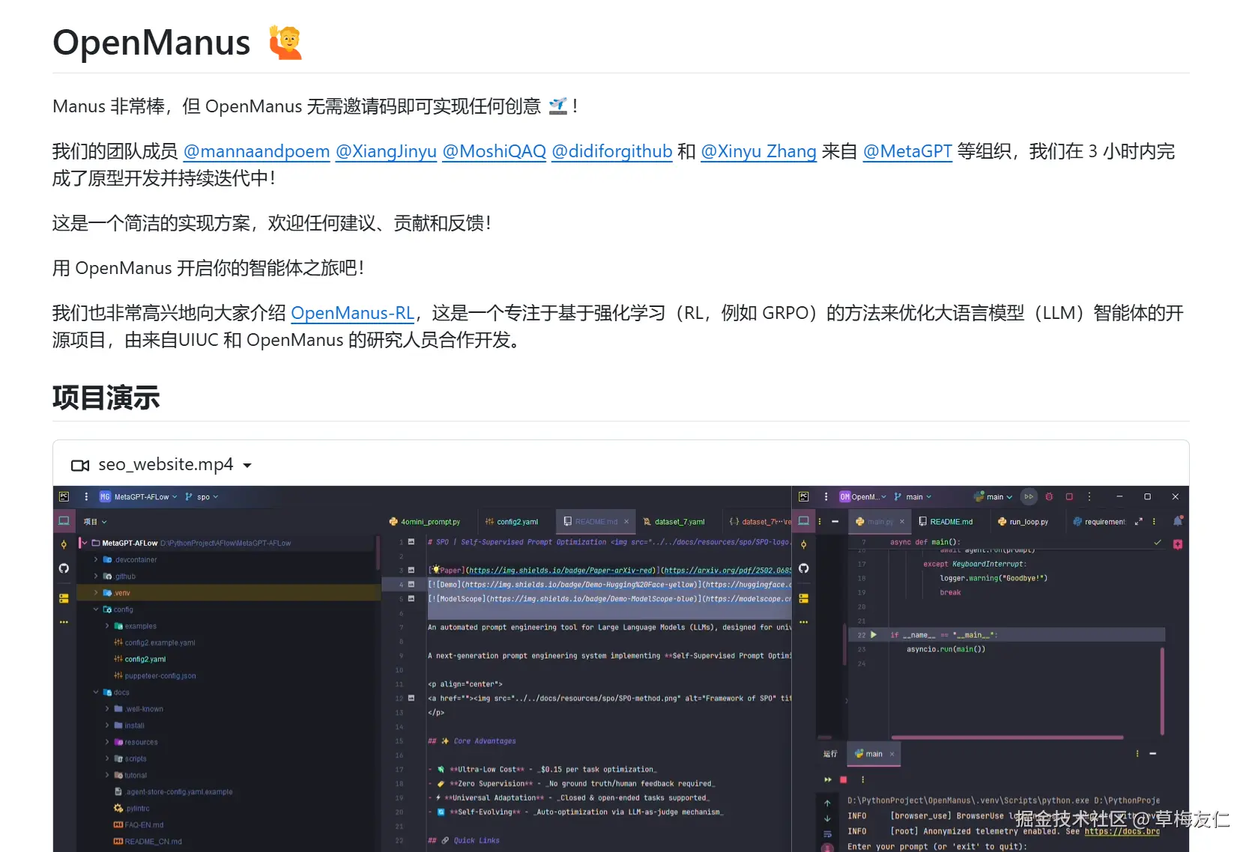Click the expand editor arrows icon
The width and height of the screenshot is (1252, 852).
tap(1138, 522)
